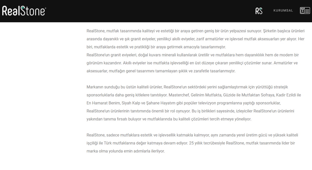Click the line starting "RealStone, sadece mutfaklara estetik"
The image size is (312, 170).
click(192, 135)
